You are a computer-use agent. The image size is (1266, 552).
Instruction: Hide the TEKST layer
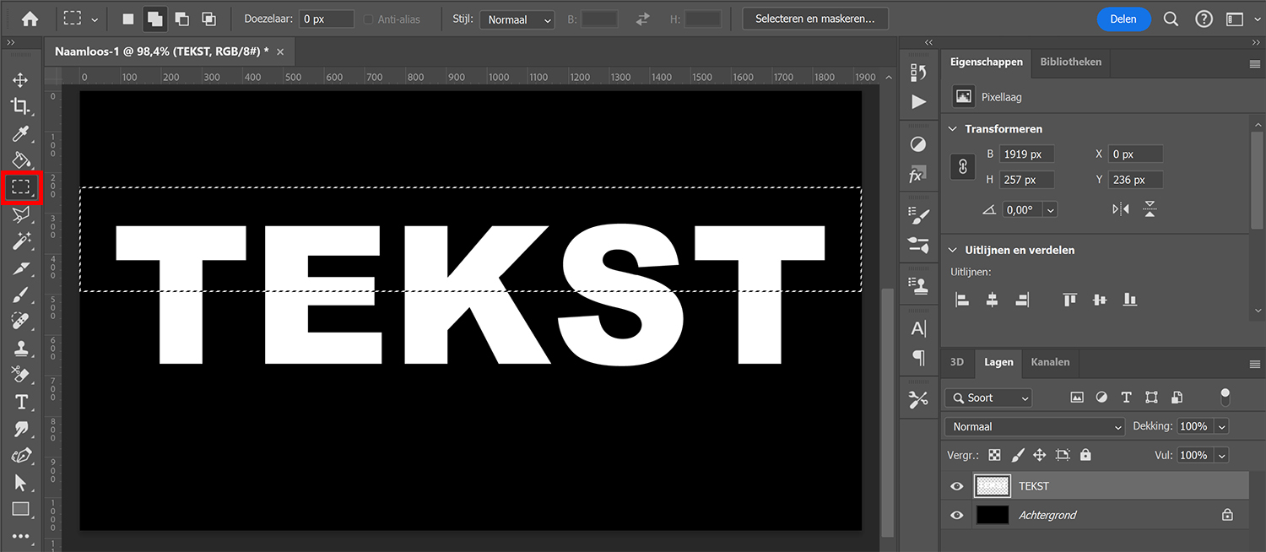(x=956, y=486)
